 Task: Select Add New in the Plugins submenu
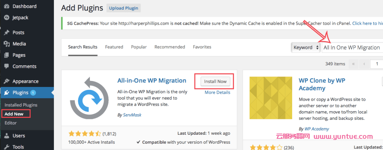pyautogui.click(x=14, y=114)
